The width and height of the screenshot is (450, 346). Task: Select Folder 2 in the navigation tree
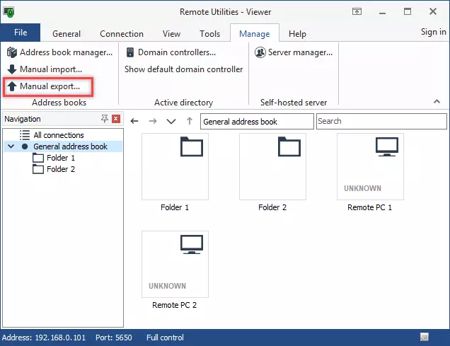pos(60,169)
